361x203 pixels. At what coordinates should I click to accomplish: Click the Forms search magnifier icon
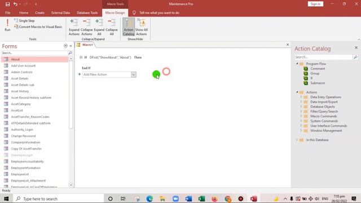[70, 53]
